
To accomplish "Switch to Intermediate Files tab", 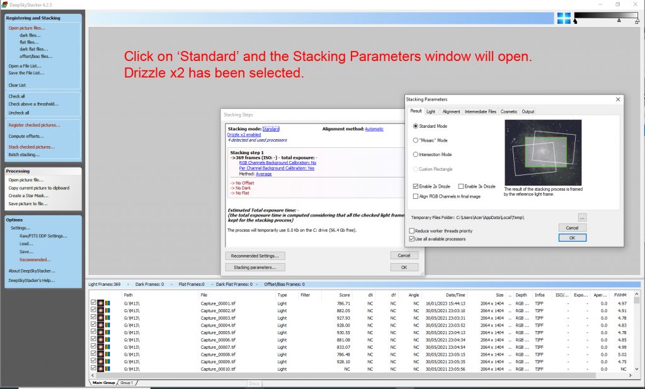I will tap(480, 111).
